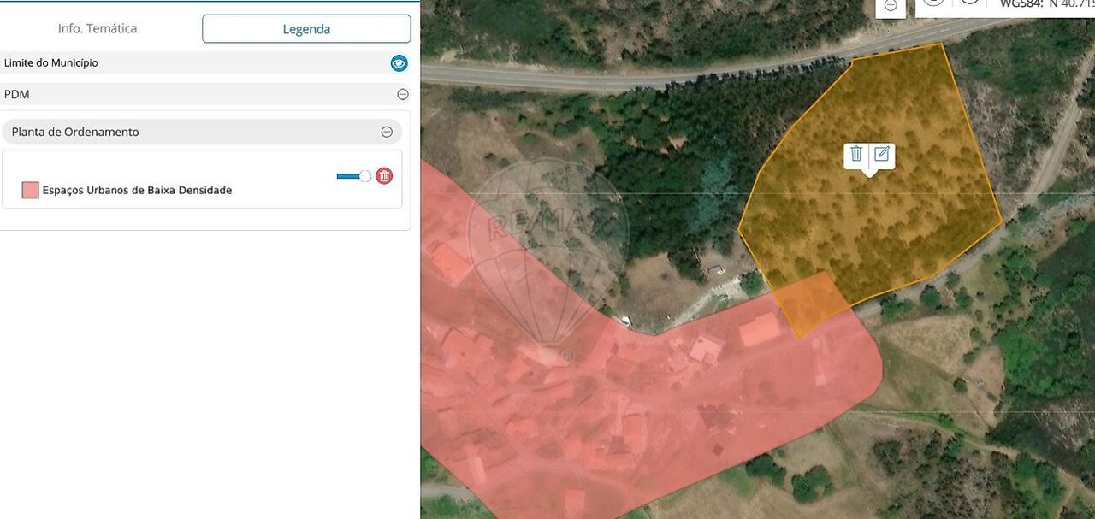
Task: Click the Planta de Ordenamento header label
Action: pyautogui.click(x=75, y=132)
